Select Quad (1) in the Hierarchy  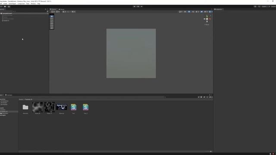(6, 21)
